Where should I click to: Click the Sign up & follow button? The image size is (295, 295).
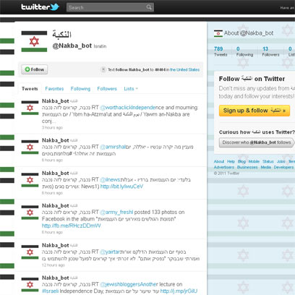[255, 111]
